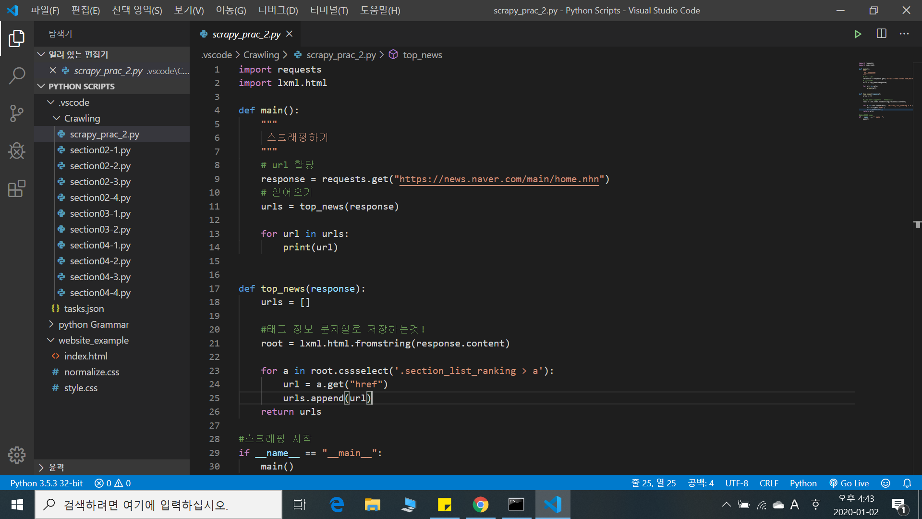Open the Manage settings gear
The width and height of the screenshot is (922, 519).
[17, 455]
